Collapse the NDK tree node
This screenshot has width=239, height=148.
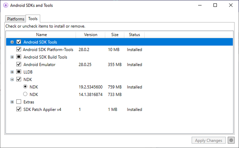coord(12,79)
